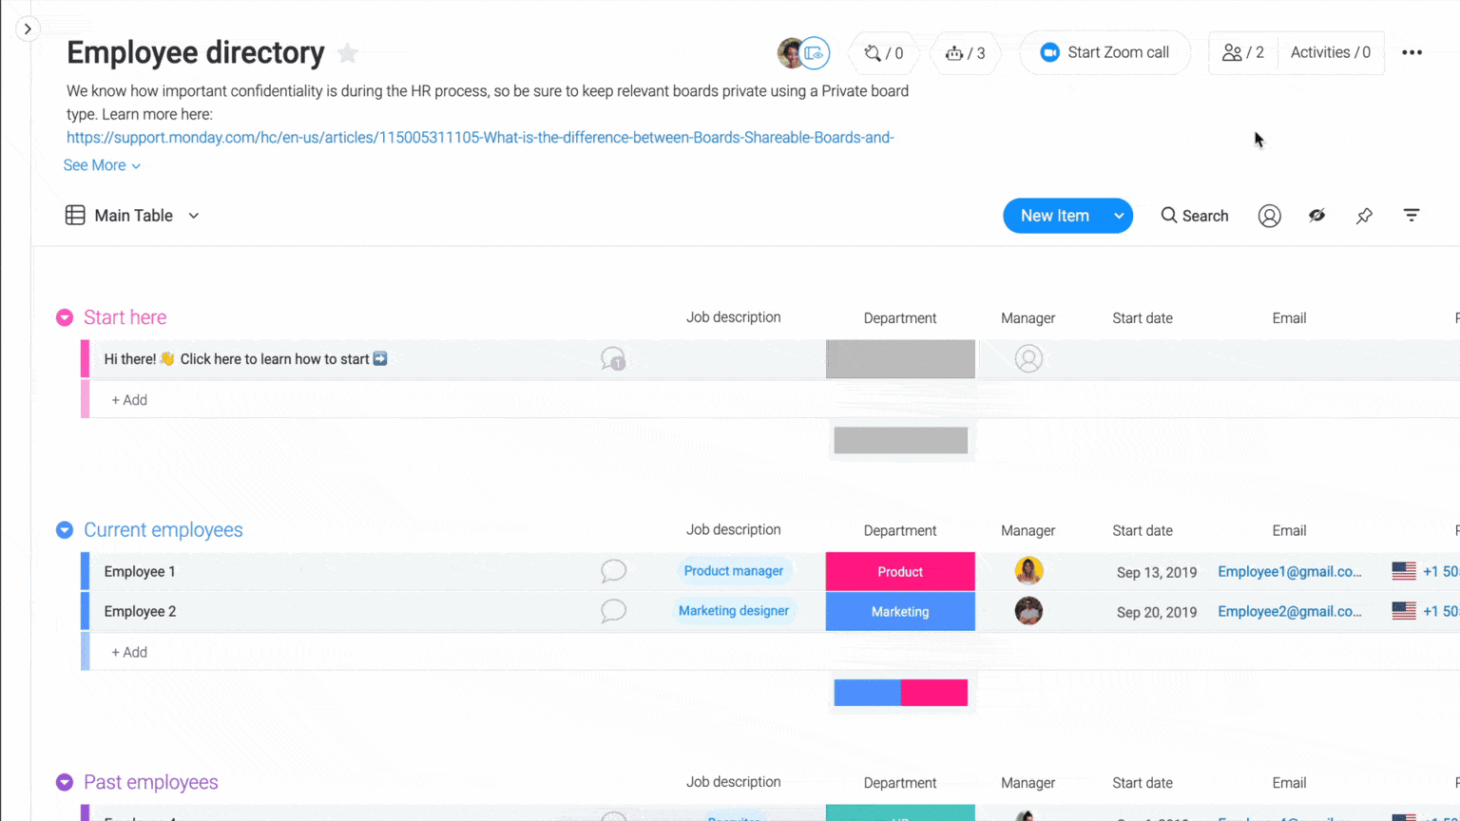This screenshot has width=1460, height=821.
Task: Open the board automations icon
Action: 883,53
